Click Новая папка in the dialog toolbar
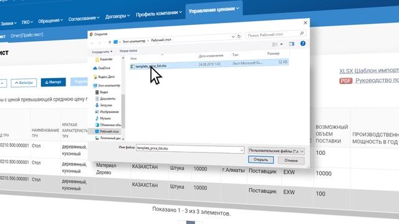399x224 pixels. tap(128, 51)
